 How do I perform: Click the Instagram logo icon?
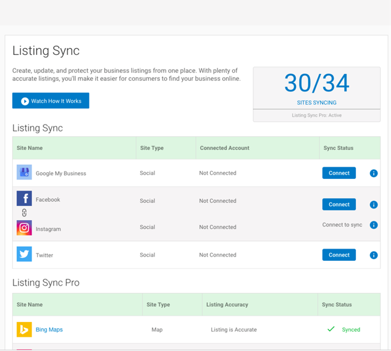point(24,228)
